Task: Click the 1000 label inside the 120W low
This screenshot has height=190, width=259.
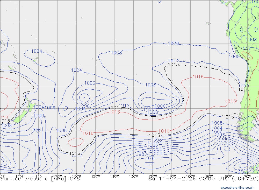Action: pos(160,106)
